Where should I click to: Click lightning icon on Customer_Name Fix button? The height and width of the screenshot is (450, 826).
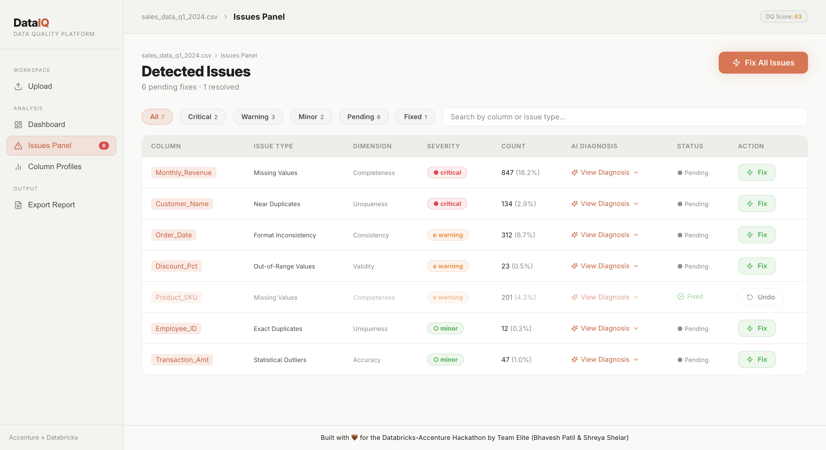(750, 204)
